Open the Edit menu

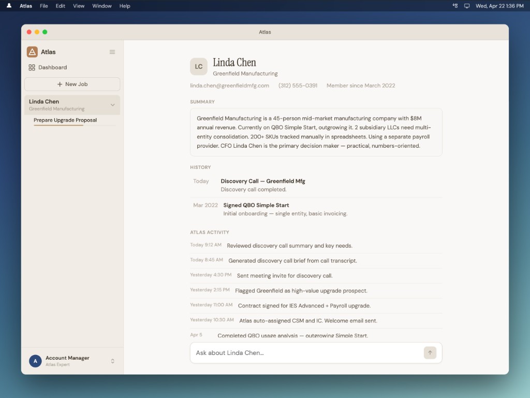(61, 6)
